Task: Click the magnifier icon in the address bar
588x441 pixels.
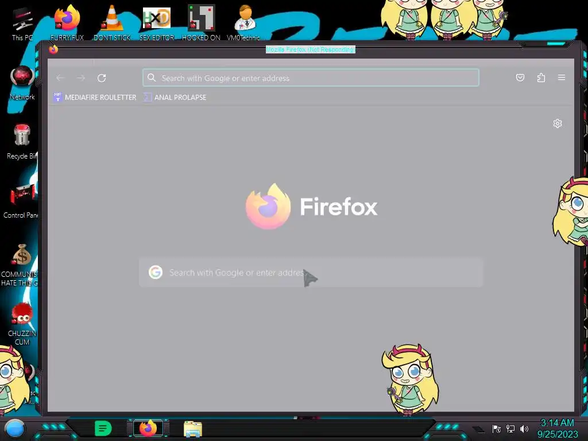Action: (152, 78)
